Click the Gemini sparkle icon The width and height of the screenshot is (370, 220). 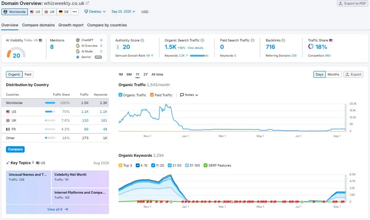tap(78, 57)
